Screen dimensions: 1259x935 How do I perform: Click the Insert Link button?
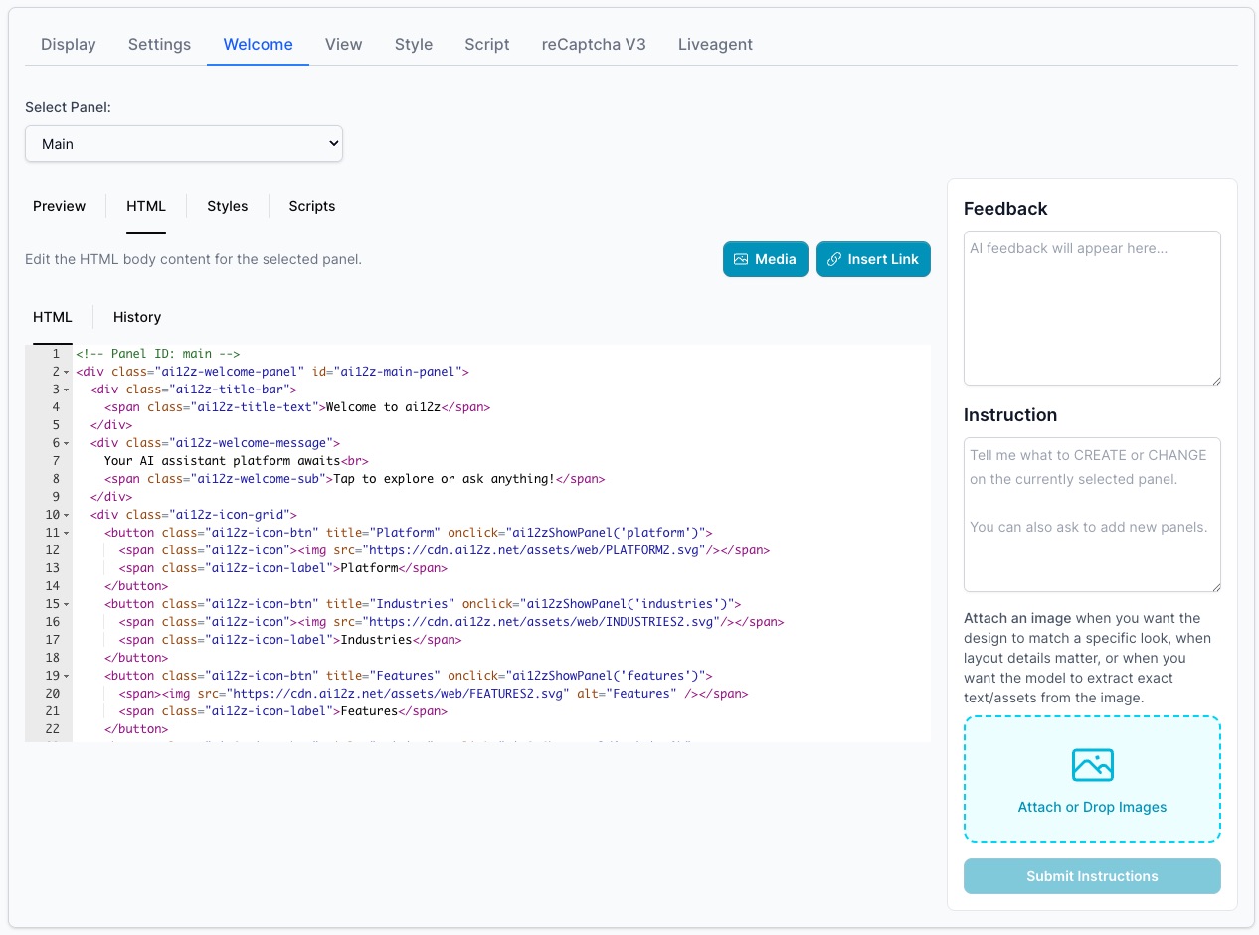tap(873, 259)
